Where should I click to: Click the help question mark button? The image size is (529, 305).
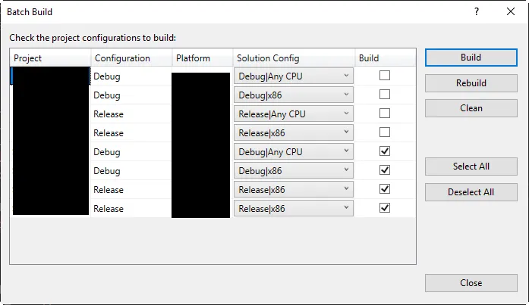(476, 12)
